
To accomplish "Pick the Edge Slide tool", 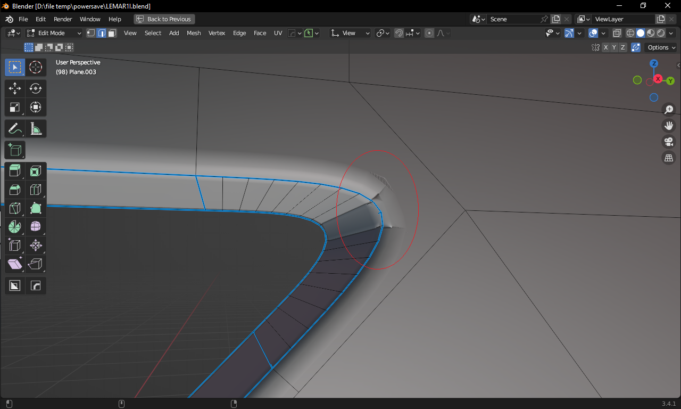I will pos(15,246).
